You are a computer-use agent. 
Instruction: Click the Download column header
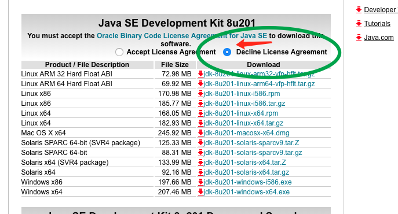264,65
